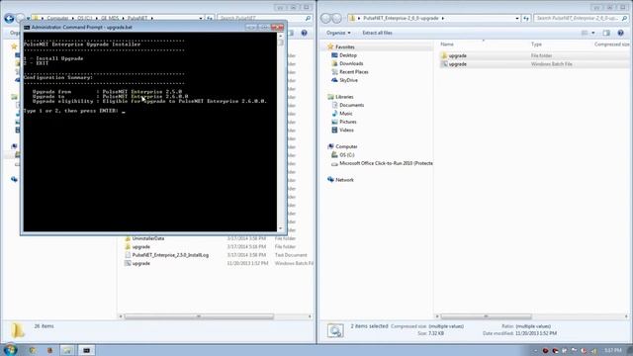The image size is (633, 356).
Task: Click Computer breadcrumb in left window address bar
Action: point(57,18)
